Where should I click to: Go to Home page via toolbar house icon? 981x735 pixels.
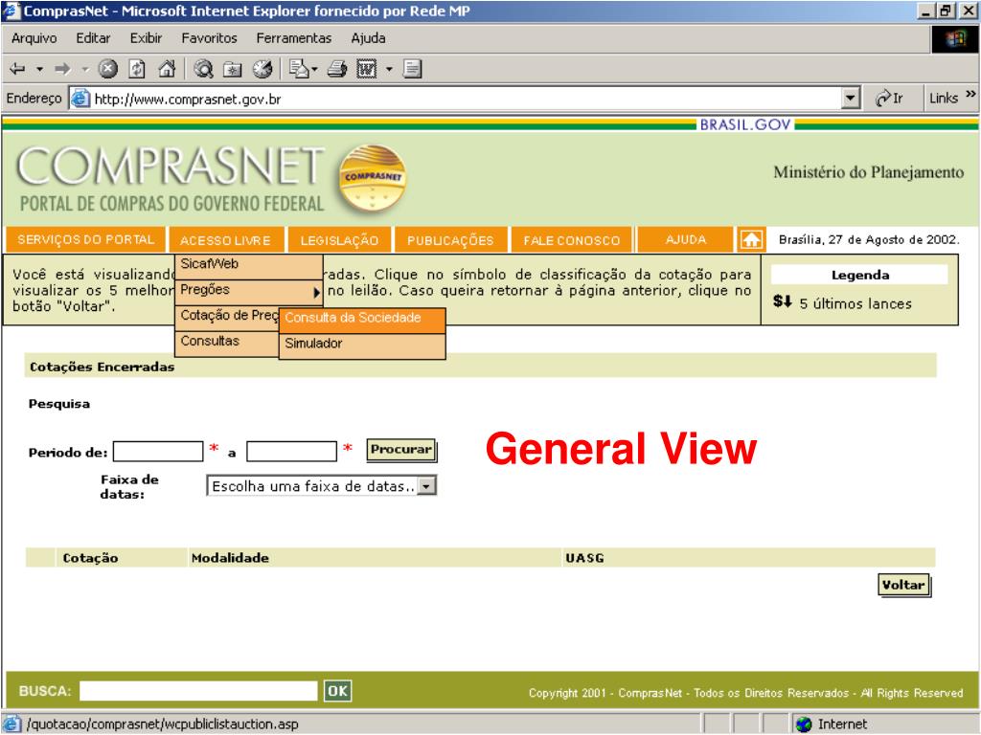click(x=167, y=68)
